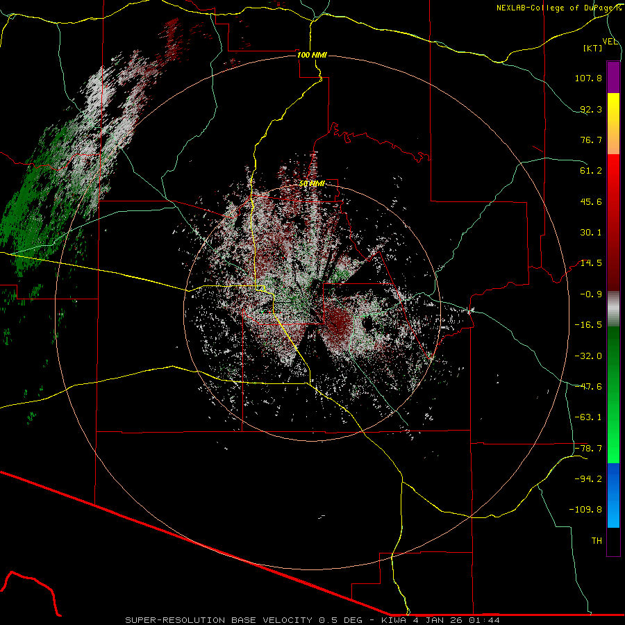625x625 pixels.
Task: Select the 30.1 scale value
Action: point(591,233)
